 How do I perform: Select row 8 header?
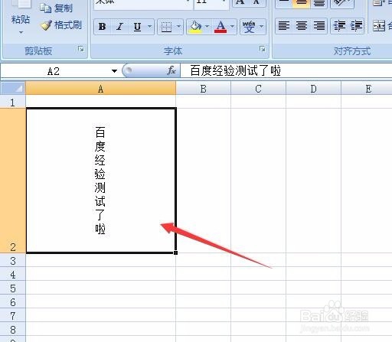[x=13, y=329]
